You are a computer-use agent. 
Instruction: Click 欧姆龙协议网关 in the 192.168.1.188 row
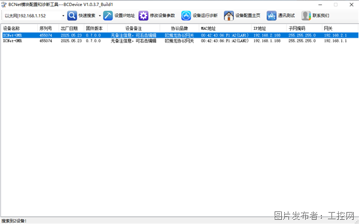pyautogui.click(x=180, y=41)
